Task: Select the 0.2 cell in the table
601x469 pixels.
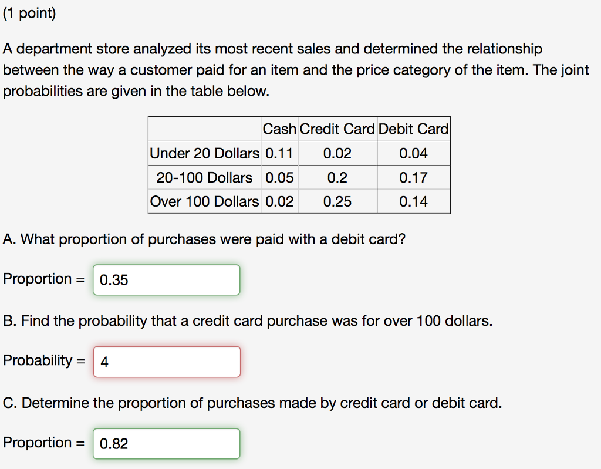Action: (x=337, y=177)
